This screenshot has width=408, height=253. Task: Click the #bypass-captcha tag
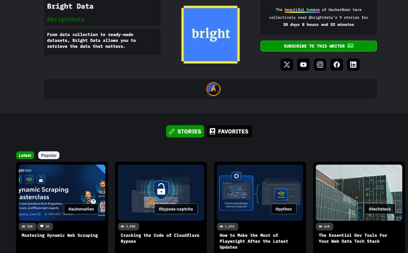coord(175,209)
